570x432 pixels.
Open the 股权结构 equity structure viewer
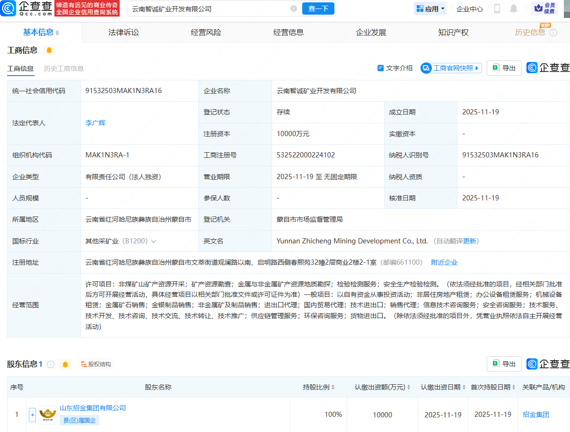coord(95,364)
